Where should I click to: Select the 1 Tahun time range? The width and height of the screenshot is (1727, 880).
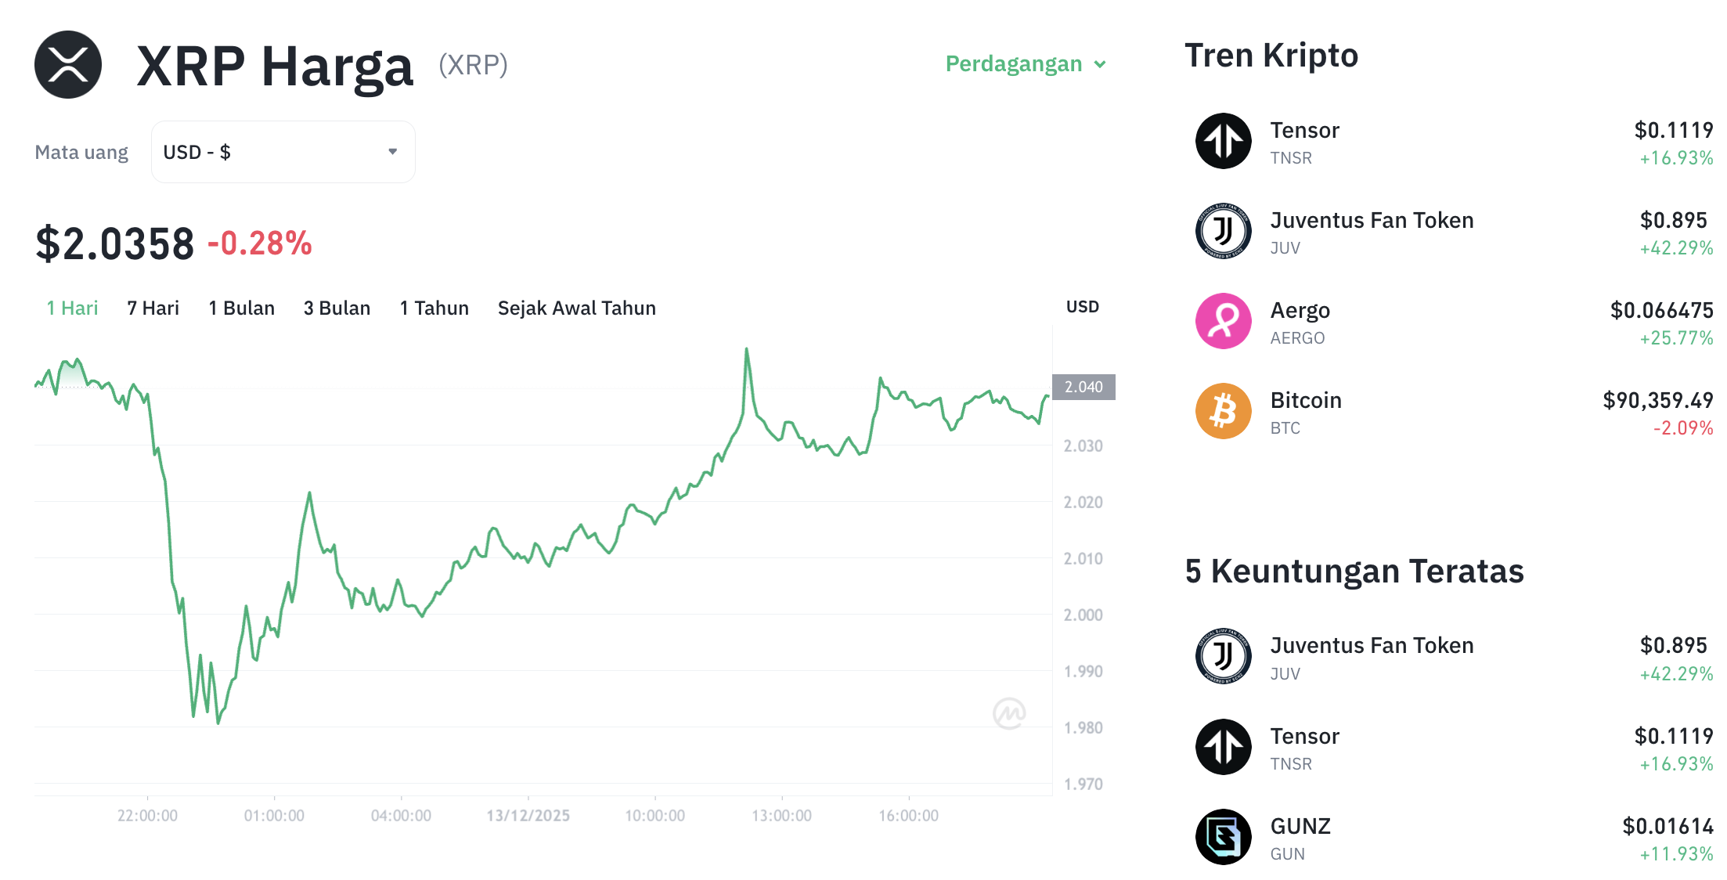434,308
